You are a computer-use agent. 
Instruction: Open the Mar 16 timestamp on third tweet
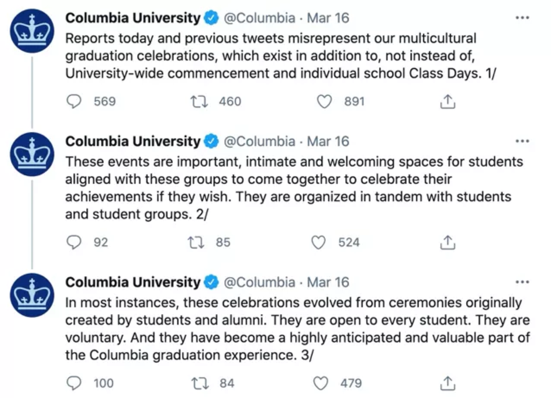[x=328, y=282]
